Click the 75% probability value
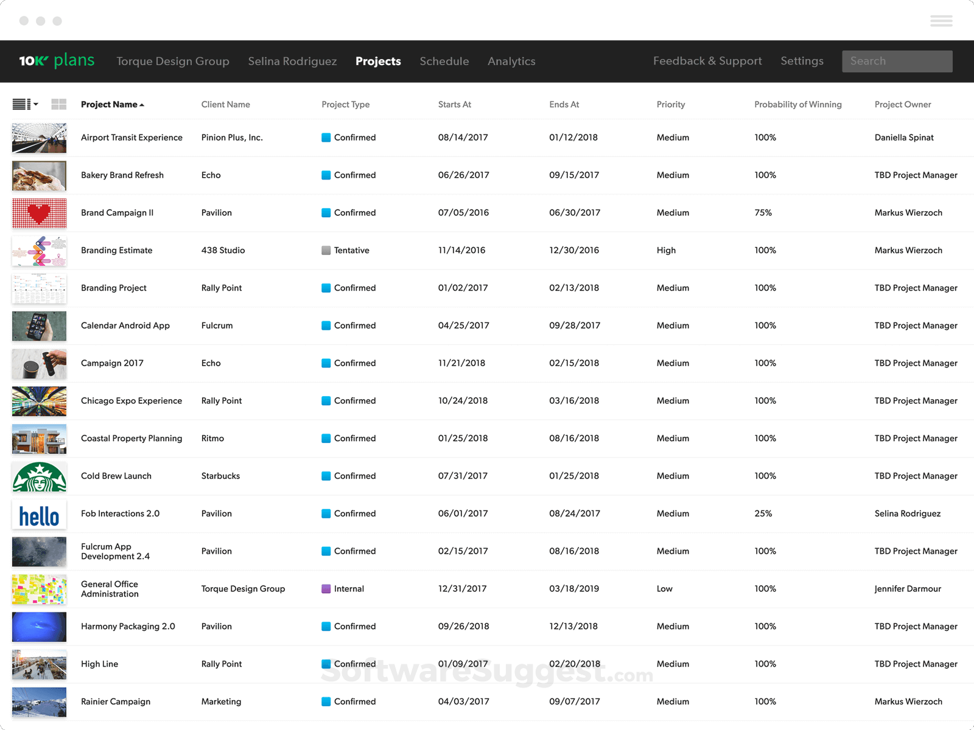 (x=763, y=213)
